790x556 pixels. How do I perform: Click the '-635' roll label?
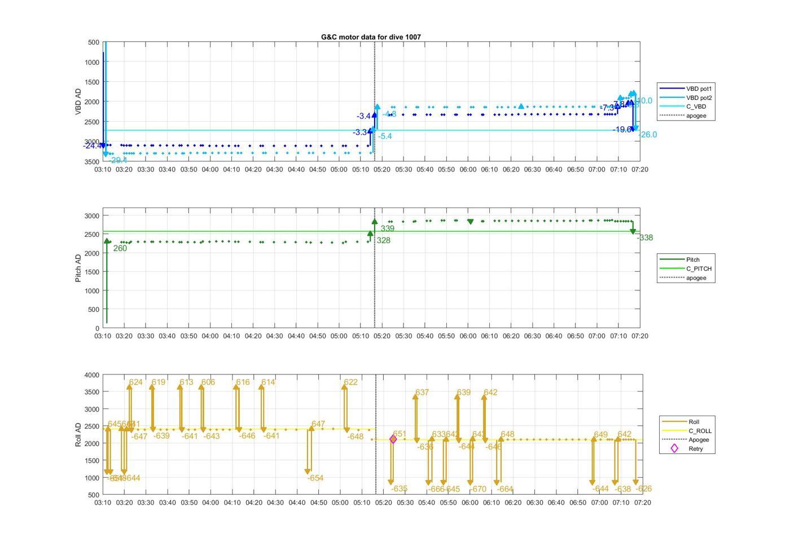click(x=399, y=489)
